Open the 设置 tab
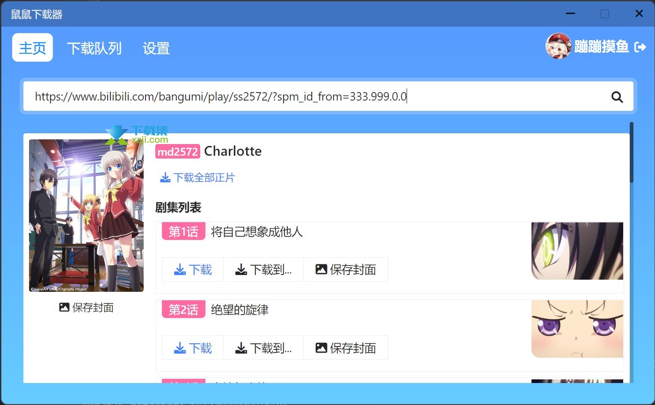The width and height of the screenshot is (655, 405). 156,48
